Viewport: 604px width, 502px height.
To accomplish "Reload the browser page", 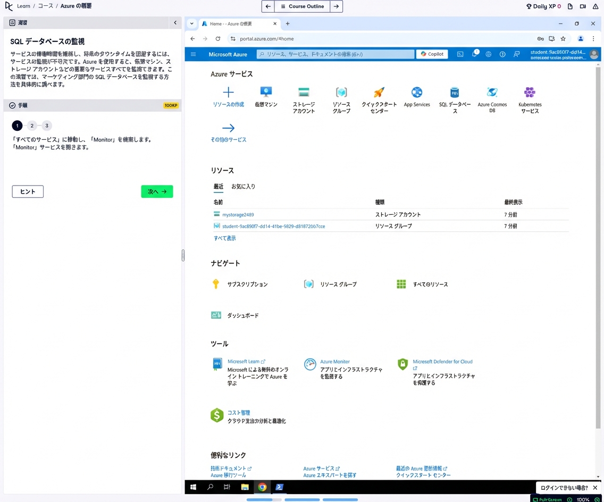I will pyautogui.click(x=218, y=38).
